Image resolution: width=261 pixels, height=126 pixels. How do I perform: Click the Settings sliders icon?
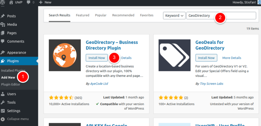click(3, 111)
